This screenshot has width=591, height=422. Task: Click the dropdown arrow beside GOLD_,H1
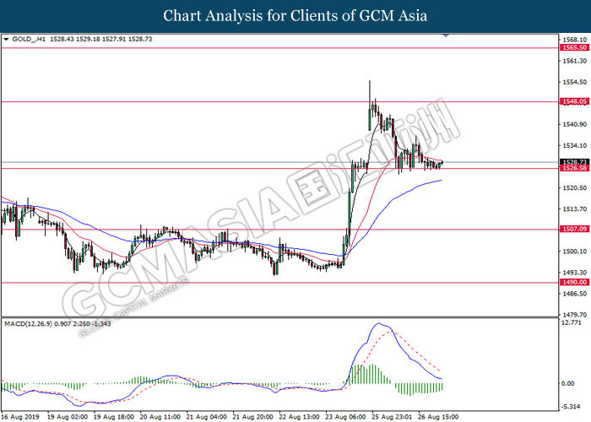[x=6, y=39]
